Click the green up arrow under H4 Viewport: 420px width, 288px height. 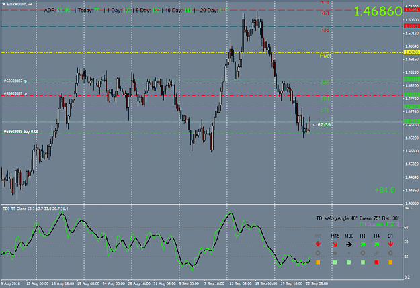click(x=376, y=244)
